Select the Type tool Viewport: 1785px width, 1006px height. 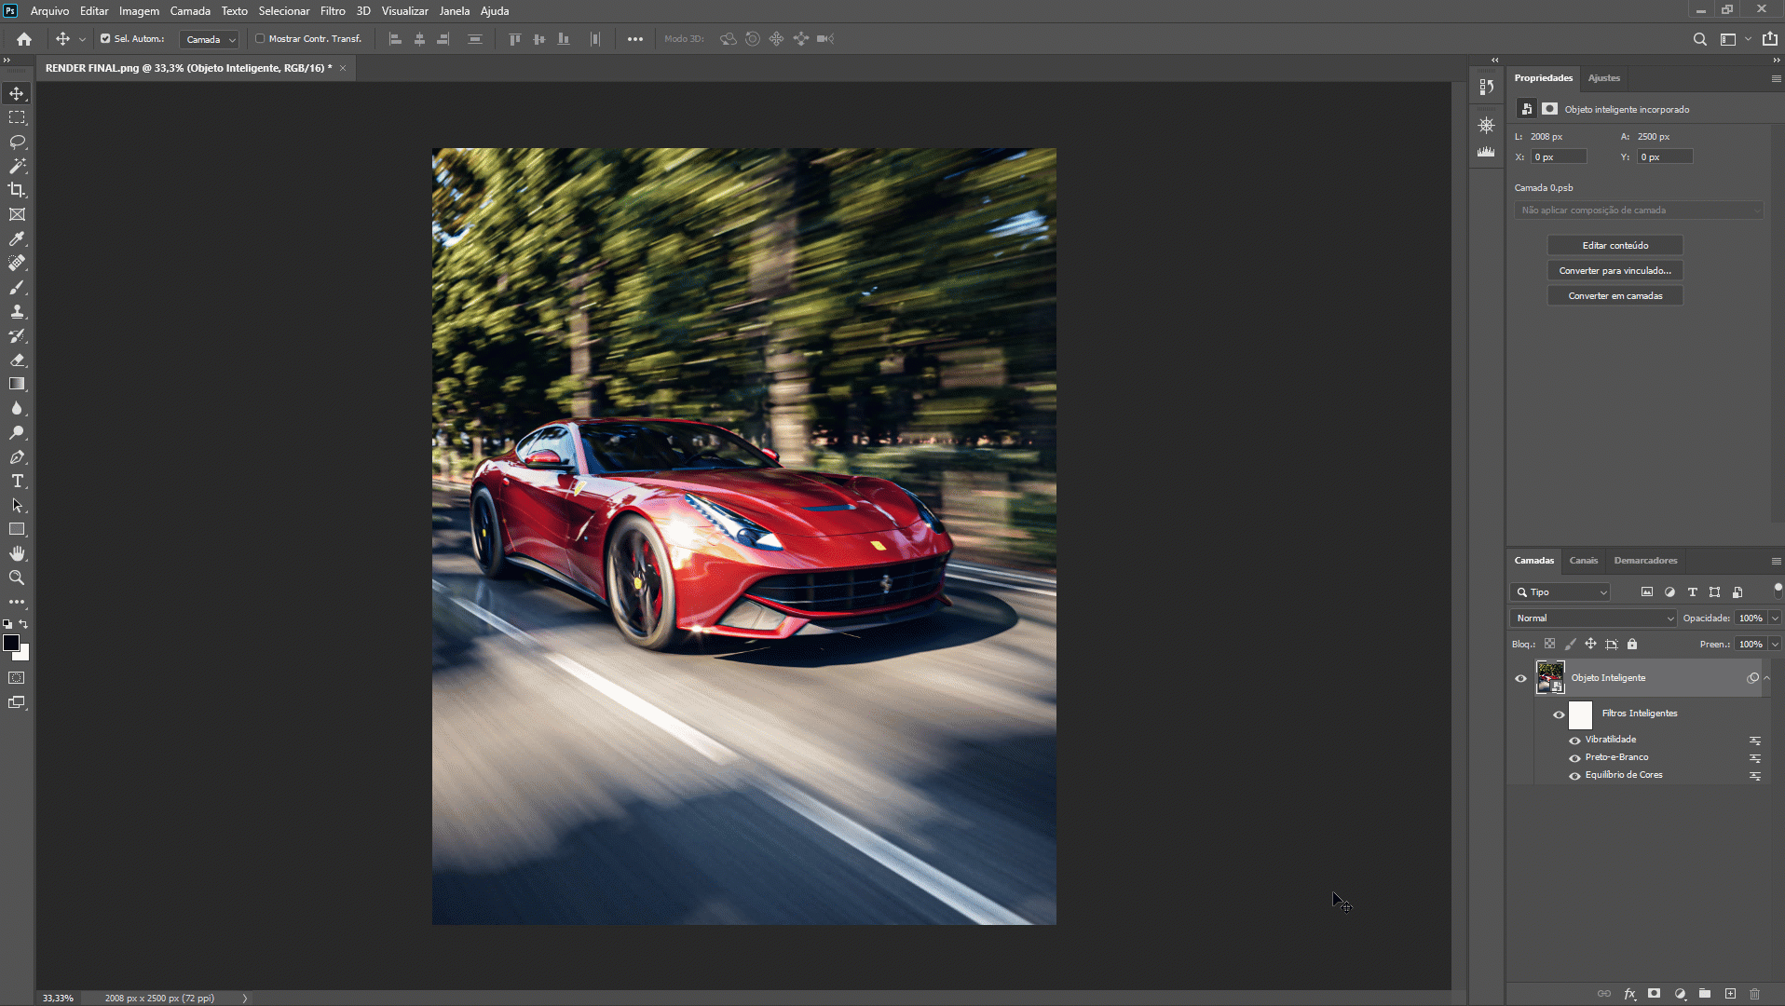pyautogui.click(x=17, y=481)
